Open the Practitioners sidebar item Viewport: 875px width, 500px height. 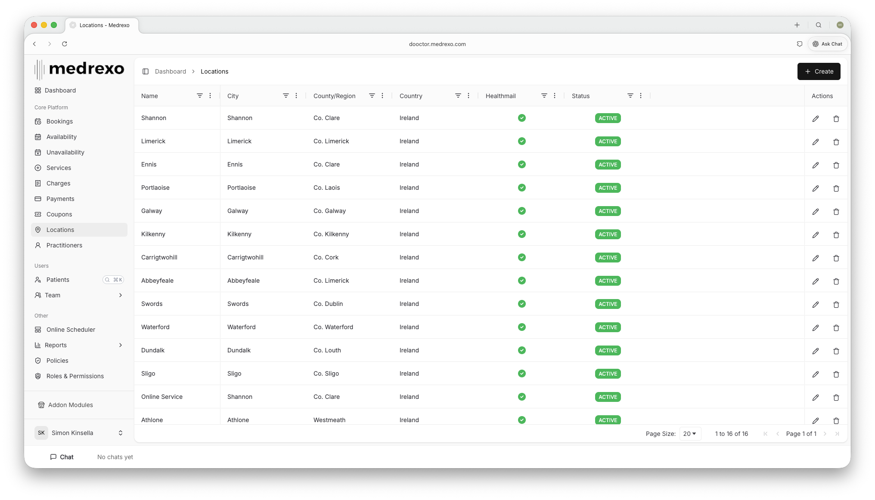coord(64,245)
